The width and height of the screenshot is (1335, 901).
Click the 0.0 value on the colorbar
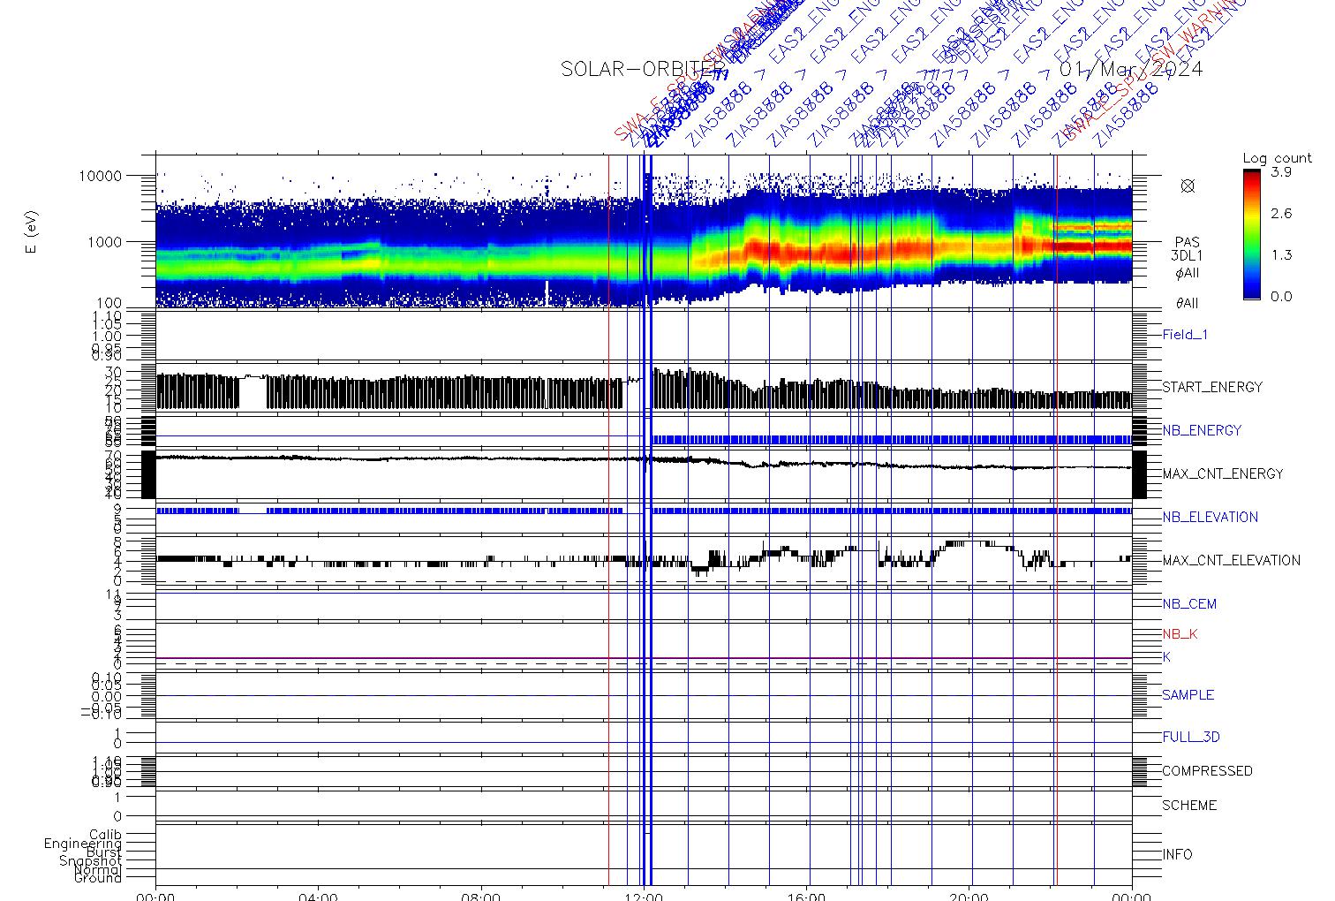[1280, 297]
